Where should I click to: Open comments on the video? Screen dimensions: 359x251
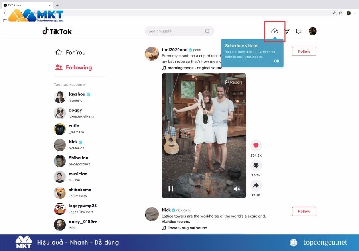[256, 165]
